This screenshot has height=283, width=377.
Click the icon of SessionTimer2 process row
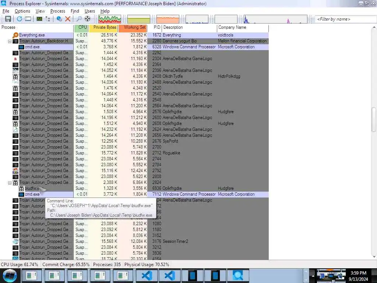[15, 242]
